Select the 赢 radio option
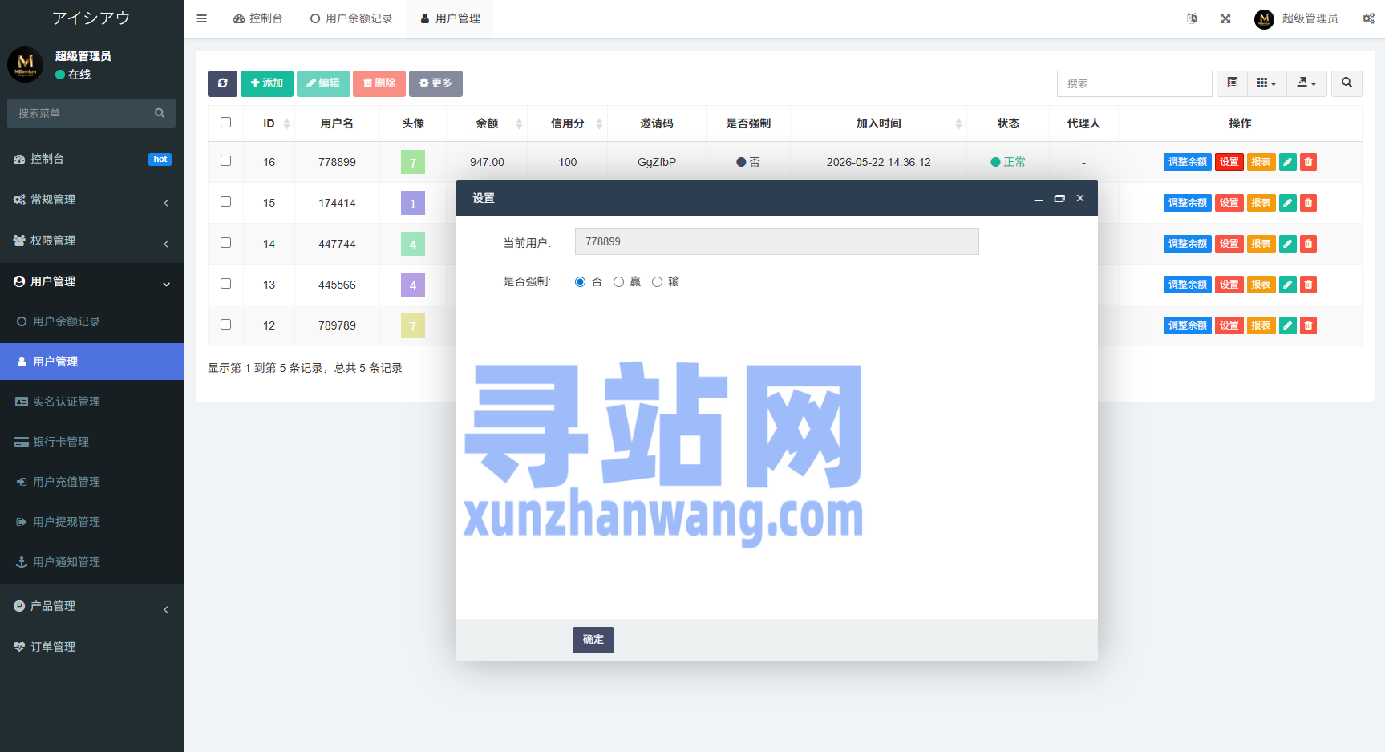The width and height of the screenshot is (1385, 752). tap(618, 281)
